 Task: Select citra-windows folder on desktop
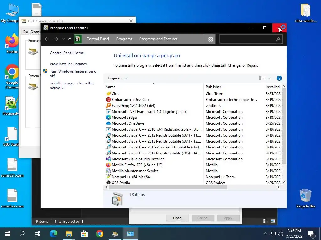(x=306, y=12)
